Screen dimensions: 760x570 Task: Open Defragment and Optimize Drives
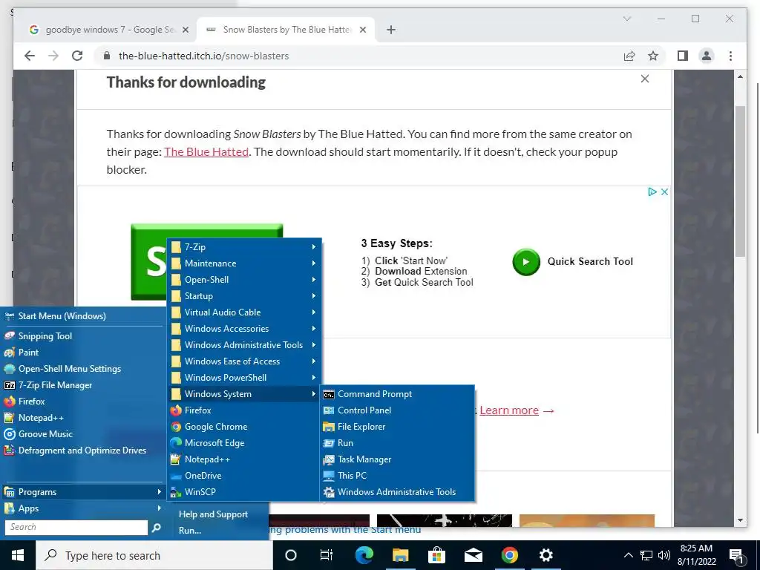click(82, 451)
